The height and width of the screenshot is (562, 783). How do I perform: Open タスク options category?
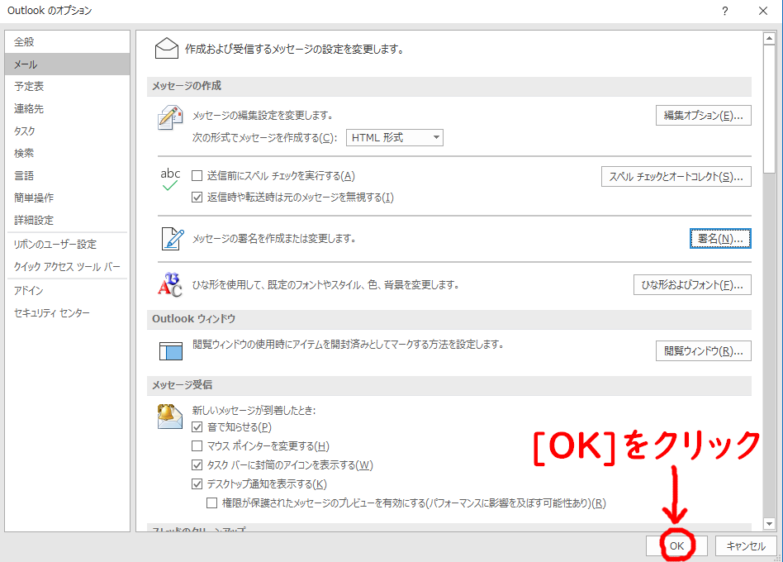[68, 131]
